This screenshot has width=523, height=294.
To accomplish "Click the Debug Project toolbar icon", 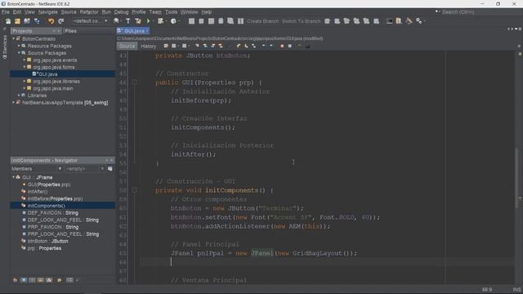I will coord(161,21).
